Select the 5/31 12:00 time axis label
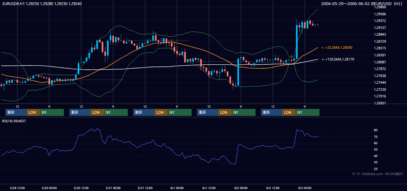This screenshot has width=407, height=191. coord(145,188)
